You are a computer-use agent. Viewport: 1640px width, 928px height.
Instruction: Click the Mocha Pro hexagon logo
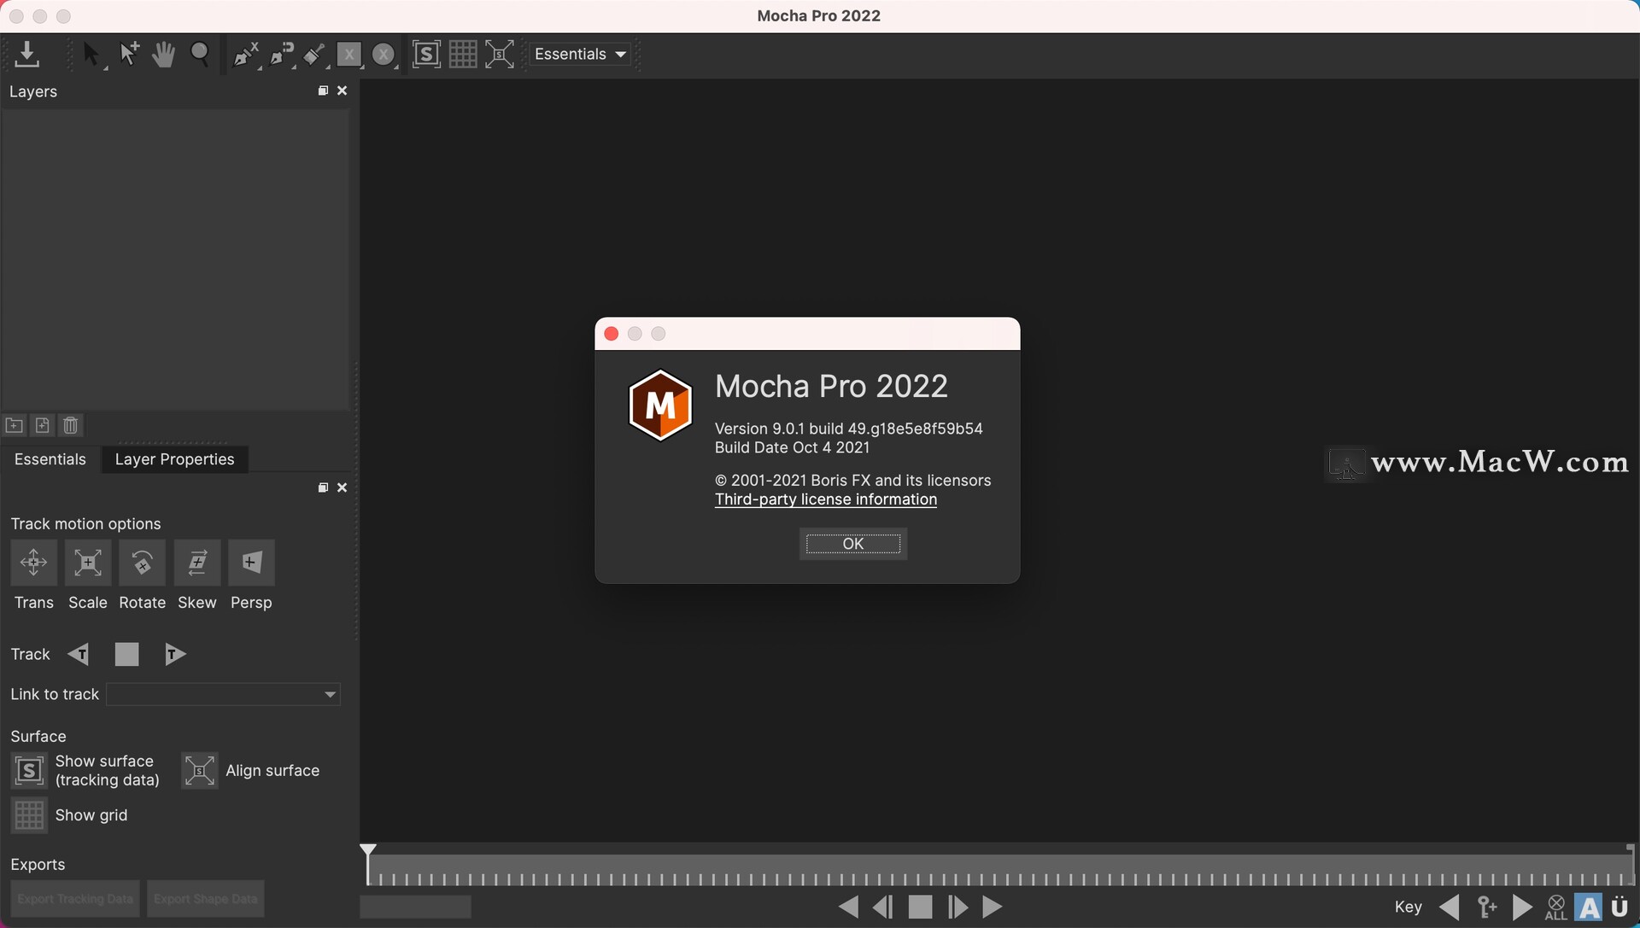tap(660, 406)
